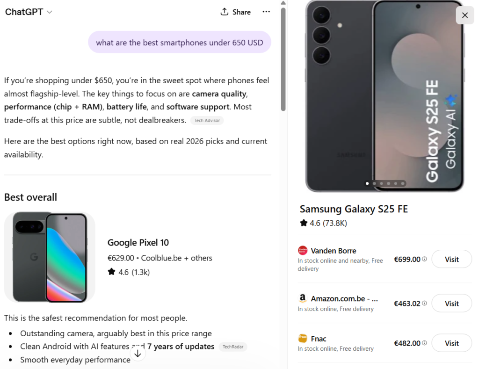Click the info icon beside €463.02
479x369 pixels.
point(425,304)
